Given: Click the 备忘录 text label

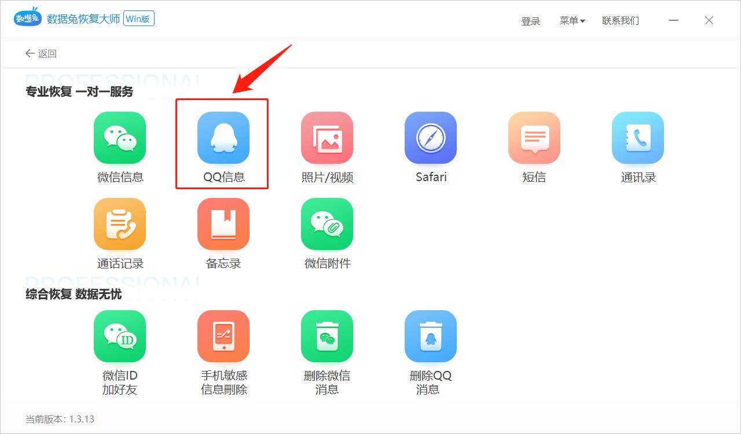Looking at the screenshot, I should coord(223,263).
